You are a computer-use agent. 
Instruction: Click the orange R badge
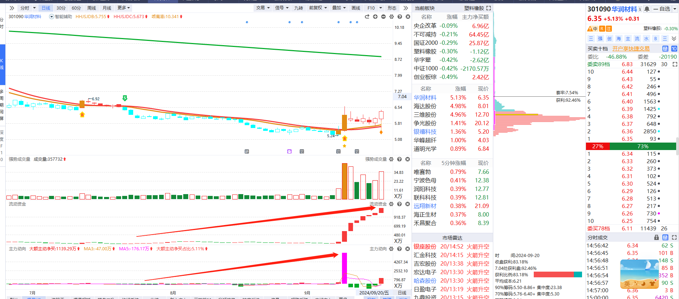(602, 29)
